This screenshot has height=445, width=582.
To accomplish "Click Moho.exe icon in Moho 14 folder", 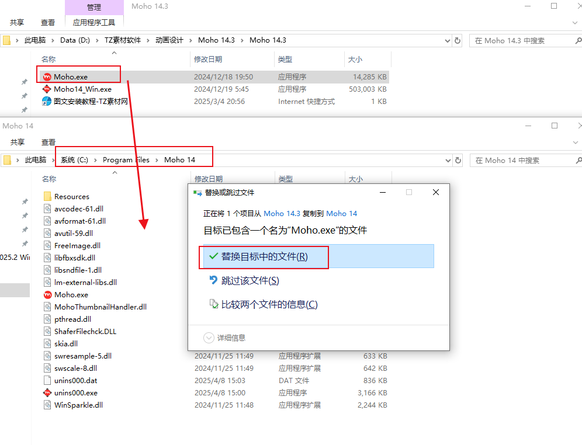I will (47, 294).
